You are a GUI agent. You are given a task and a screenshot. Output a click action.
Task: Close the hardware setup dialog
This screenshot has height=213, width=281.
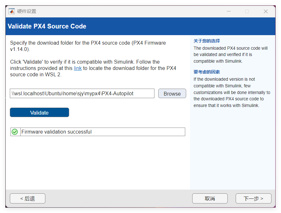click(266, 11)
